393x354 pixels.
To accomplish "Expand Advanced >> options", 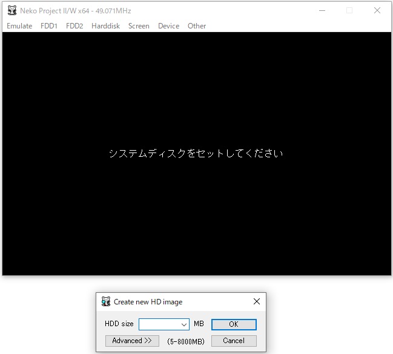I will [x=132, y=341].
